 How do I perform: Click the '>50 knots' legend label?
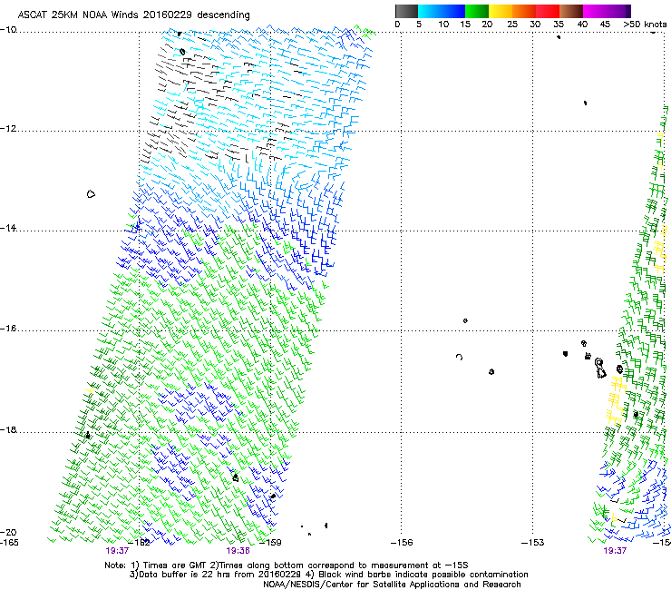point(645,25)
